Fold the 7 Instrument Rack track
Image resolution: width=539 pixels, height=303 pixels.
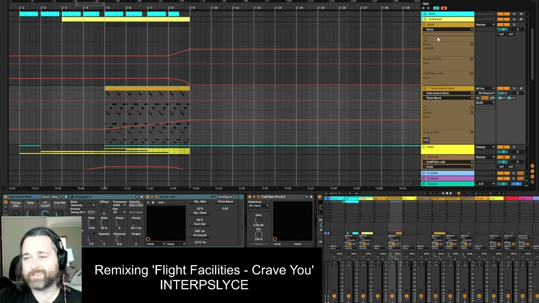click(x=425, y=88)
